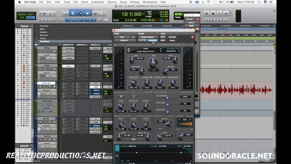Screen dimensions: 291x164
Task: Toggle plugin BYPASS
Action: [172, 37]
